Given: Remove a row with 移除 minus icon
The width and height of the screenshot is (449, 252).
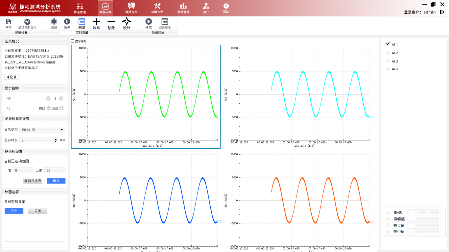Looking at the screenshot, I should [x=49, y=108].
